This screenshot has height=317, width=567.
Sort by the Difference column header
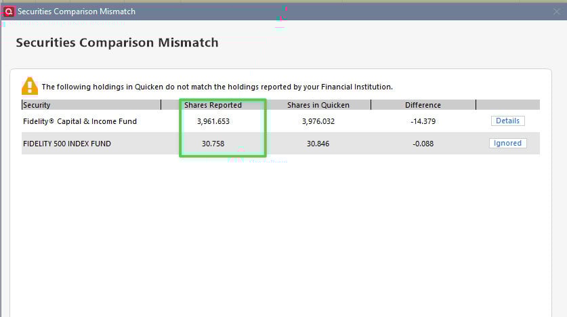(423, 105)
